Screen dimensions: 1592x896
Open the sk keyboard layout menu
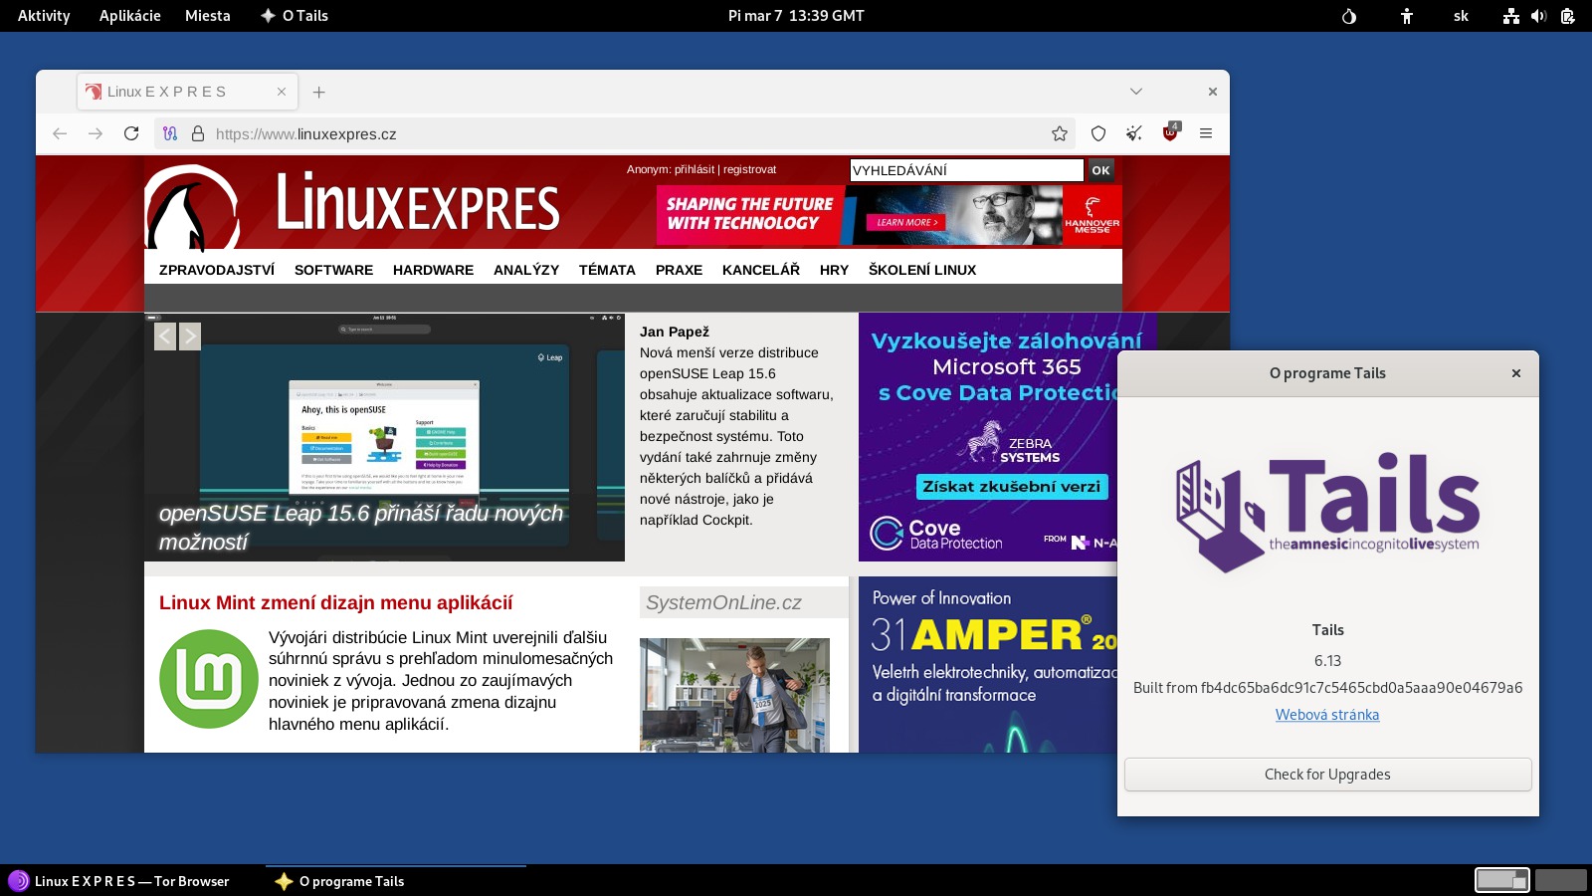click(x=1461, y=16)
